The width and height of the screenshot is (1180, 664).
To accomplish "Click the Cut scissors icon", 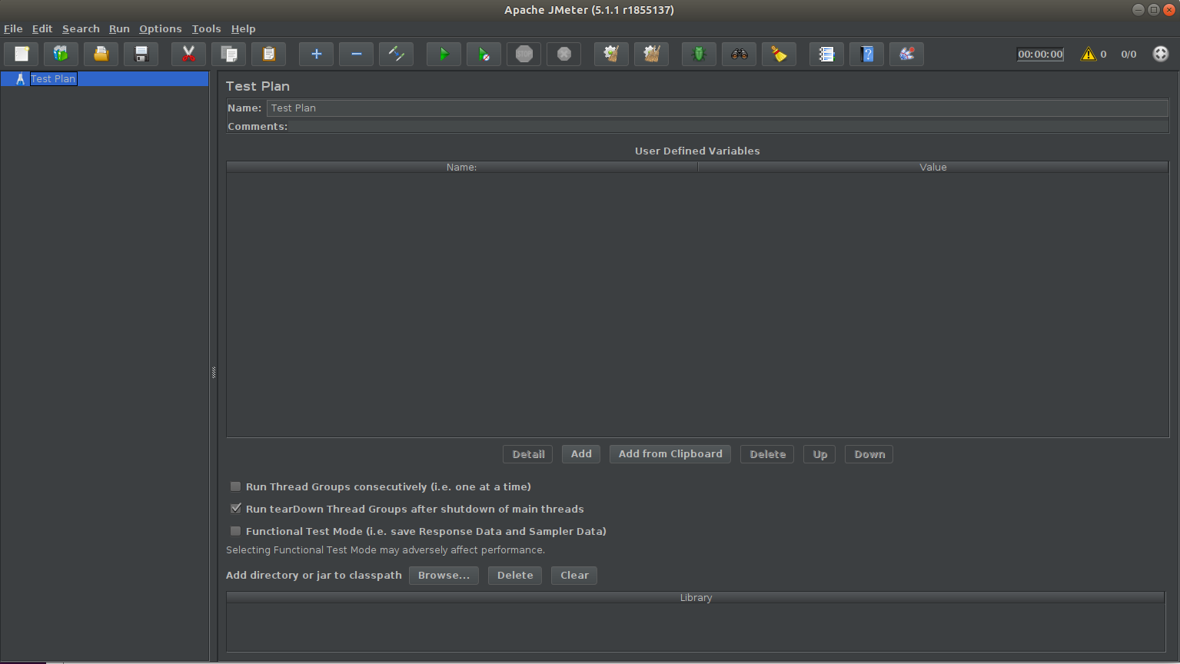I will pos(189,54).
